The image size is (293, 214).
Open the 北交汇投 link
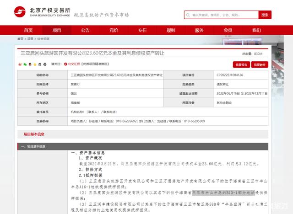coord(74,64)
